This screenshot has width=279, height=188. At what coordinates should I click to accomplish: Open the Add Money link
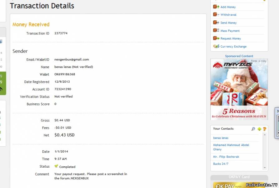[x=228, y=7]
